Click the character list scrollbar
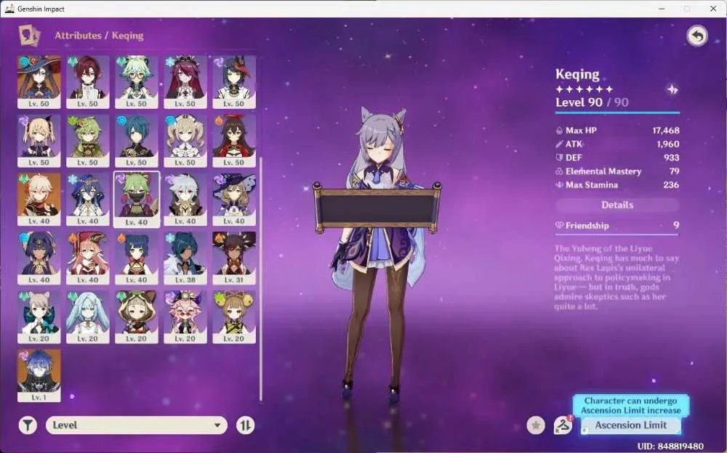 click(261, 279)
